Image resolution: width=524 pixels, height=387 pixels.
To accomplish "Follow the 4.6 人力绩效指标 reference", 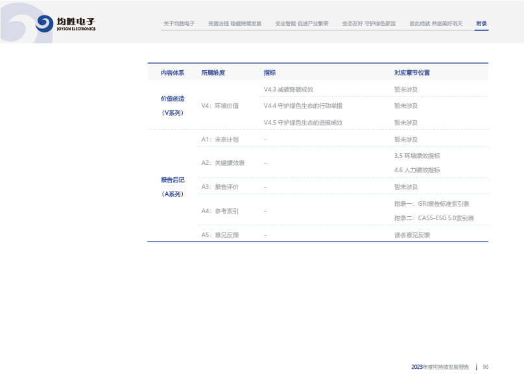I will 417,170.
